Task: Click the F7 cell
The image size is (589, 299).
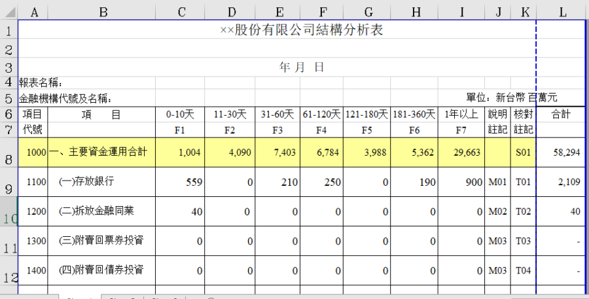Action: (x=461, y=130)
